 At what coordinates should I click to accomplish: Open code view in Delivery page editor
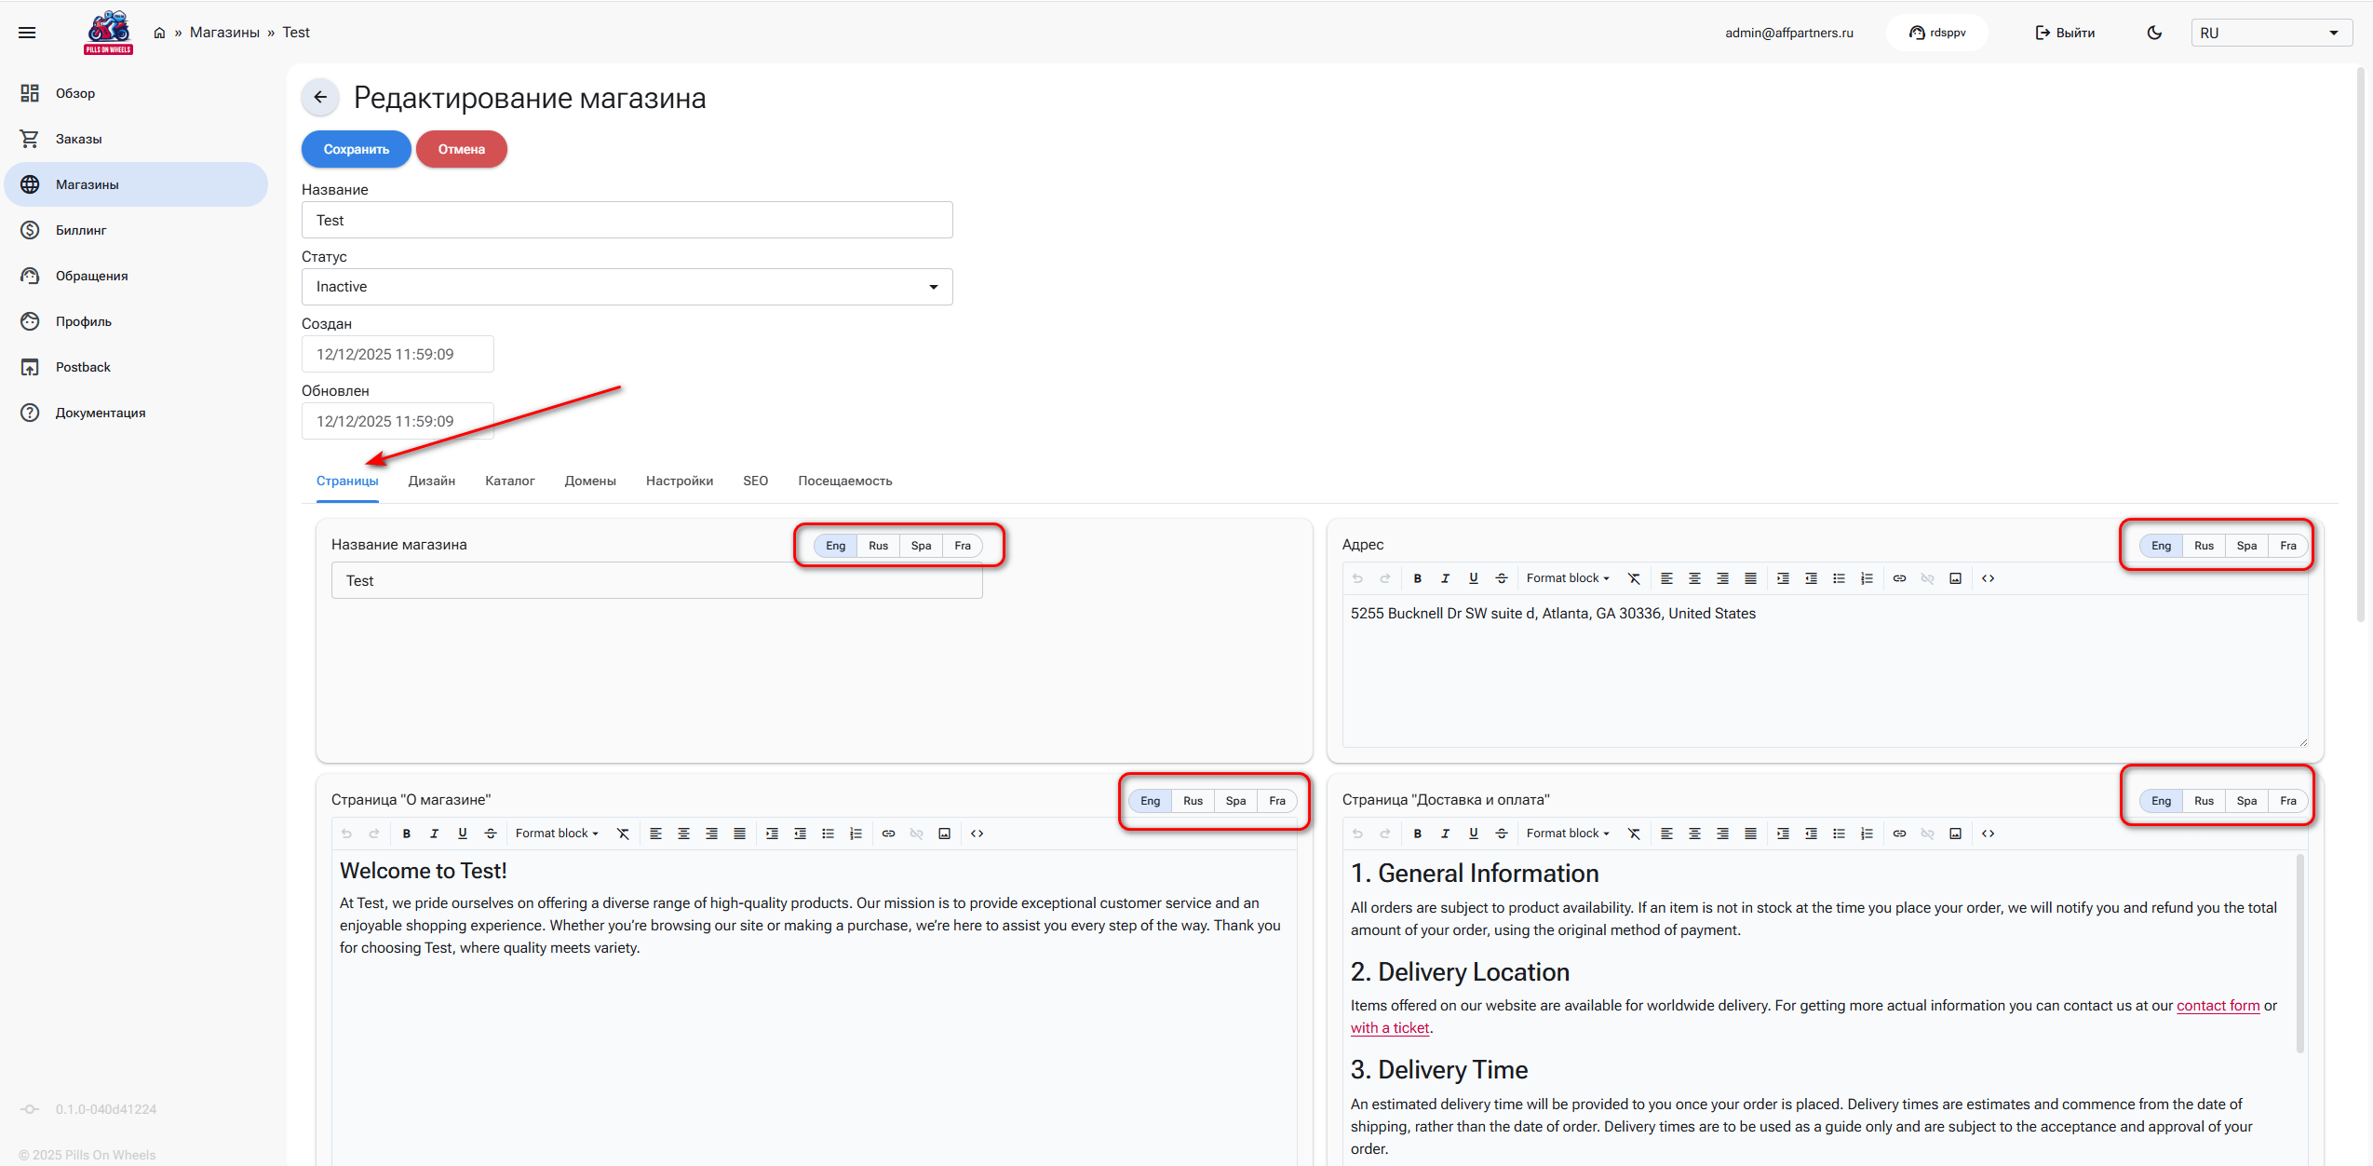[x=1988, y=834]
